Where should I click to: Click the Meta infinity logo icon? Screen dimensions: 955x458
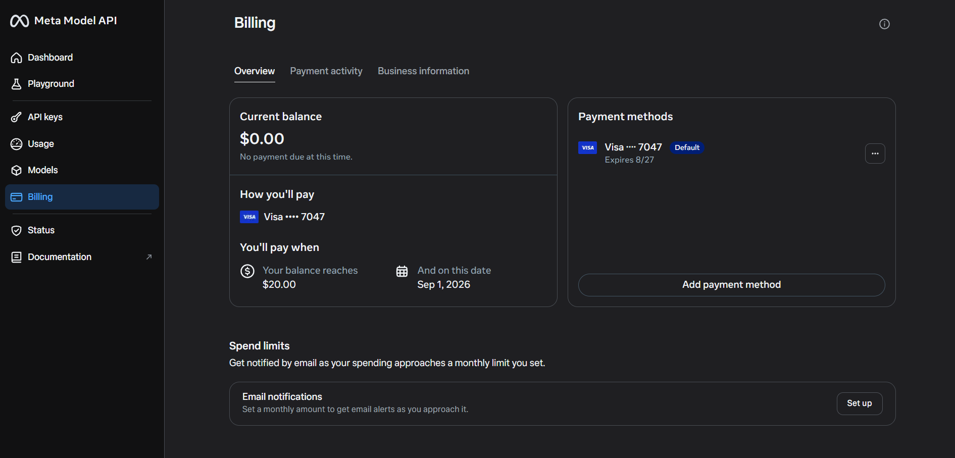point(20,21)
